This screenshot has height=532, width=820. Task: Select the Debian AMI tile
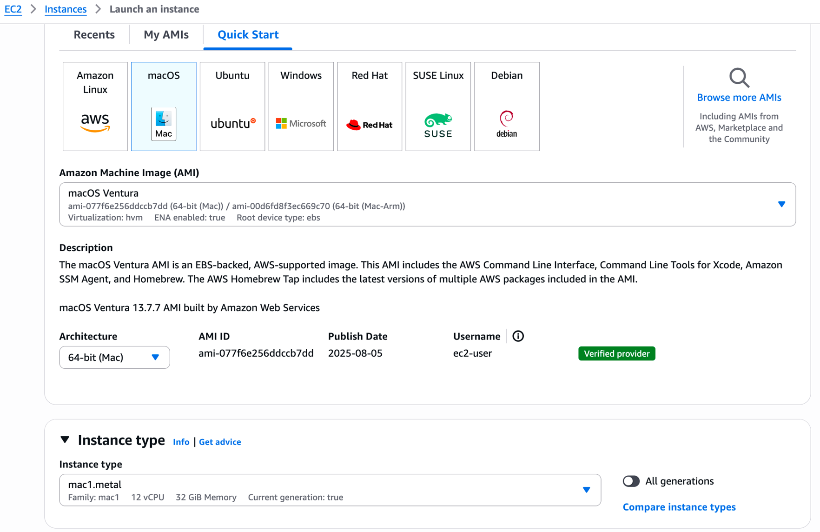507,106
